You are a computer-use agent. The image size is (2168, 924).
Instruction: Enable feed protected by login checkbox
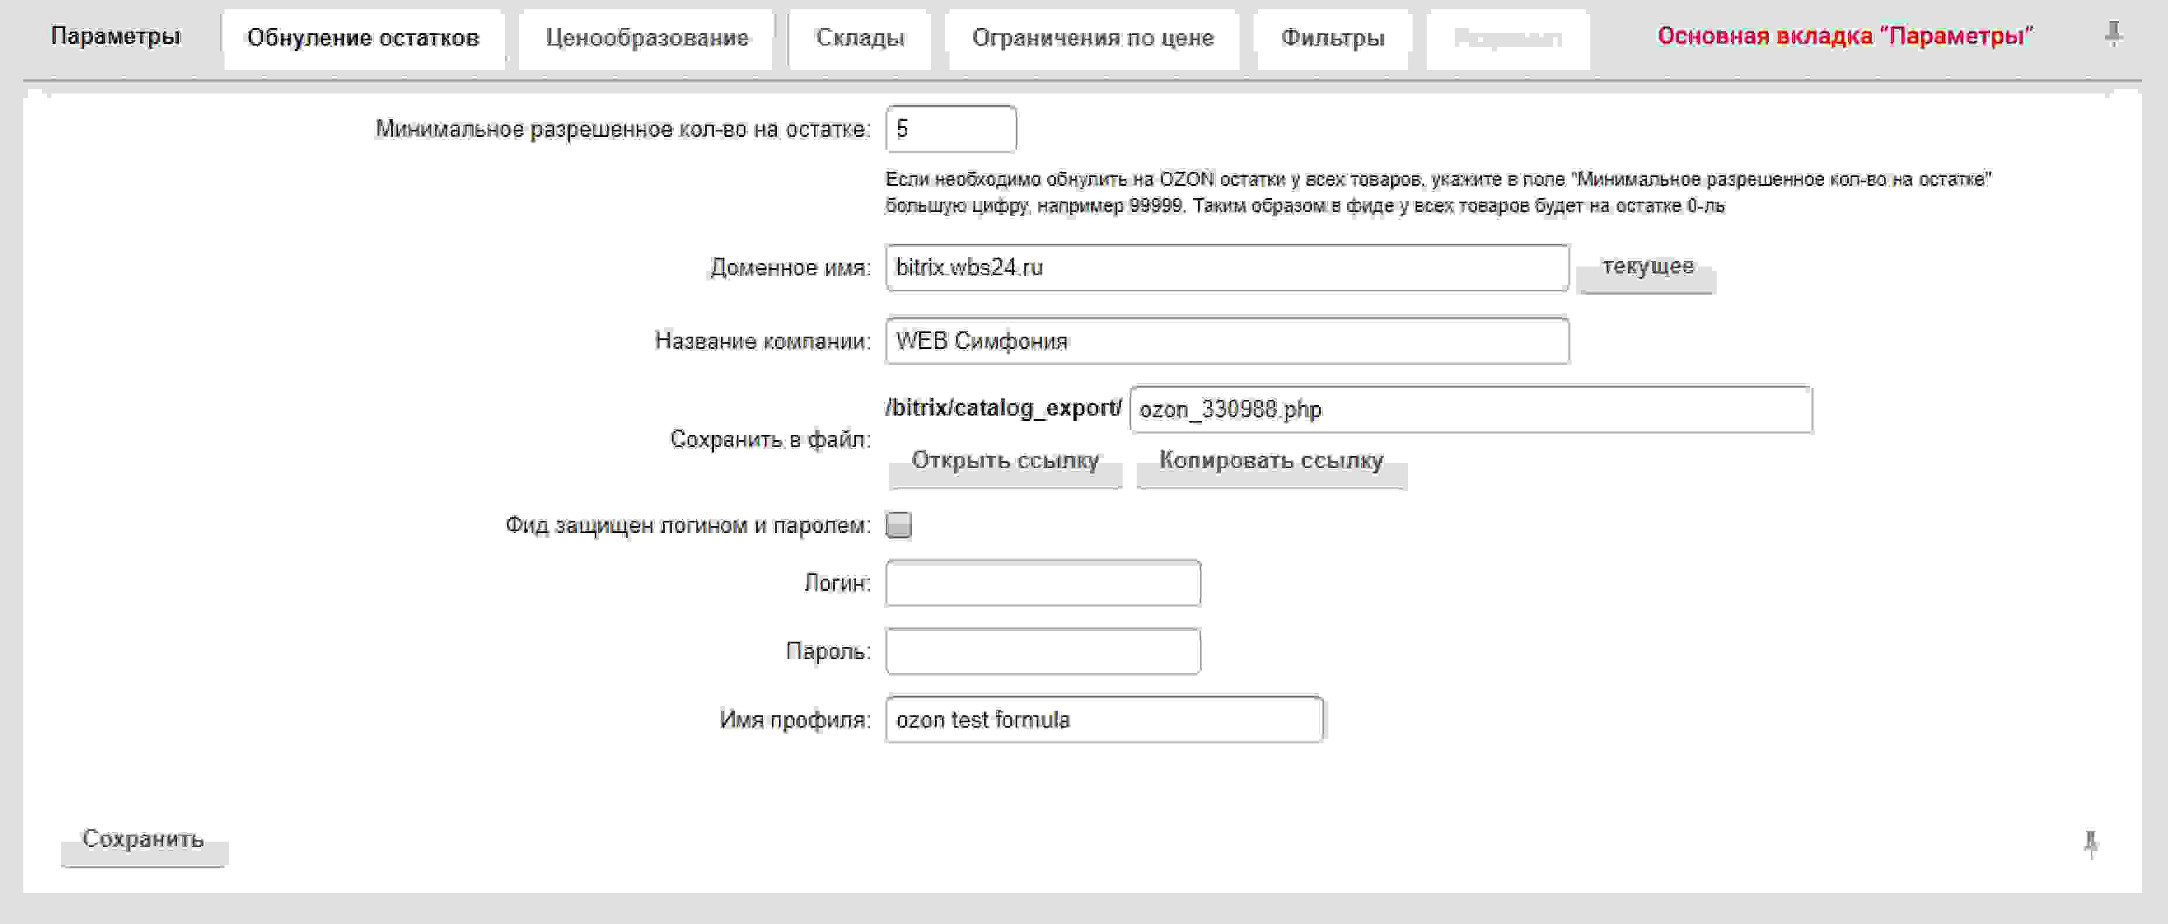[x=898, y=525]
